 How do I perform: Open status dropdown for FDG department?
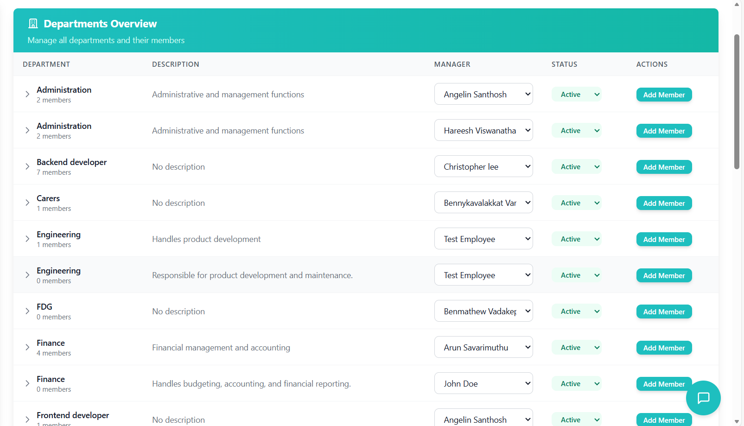coord(576,312)
